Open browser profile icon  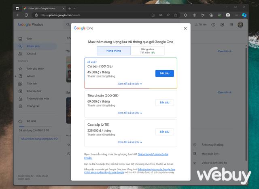click(228, 15)
